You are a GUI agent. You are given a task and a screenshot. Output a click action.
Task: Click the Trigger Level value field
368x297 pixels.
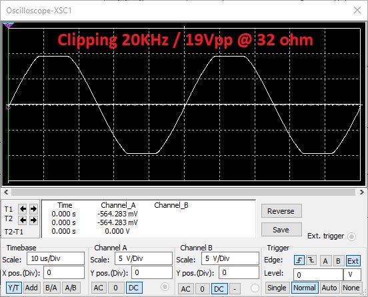[318, 275]
